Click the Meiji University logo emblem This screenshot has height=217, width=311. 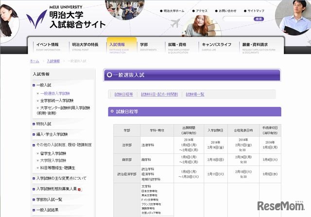(36, 18)
